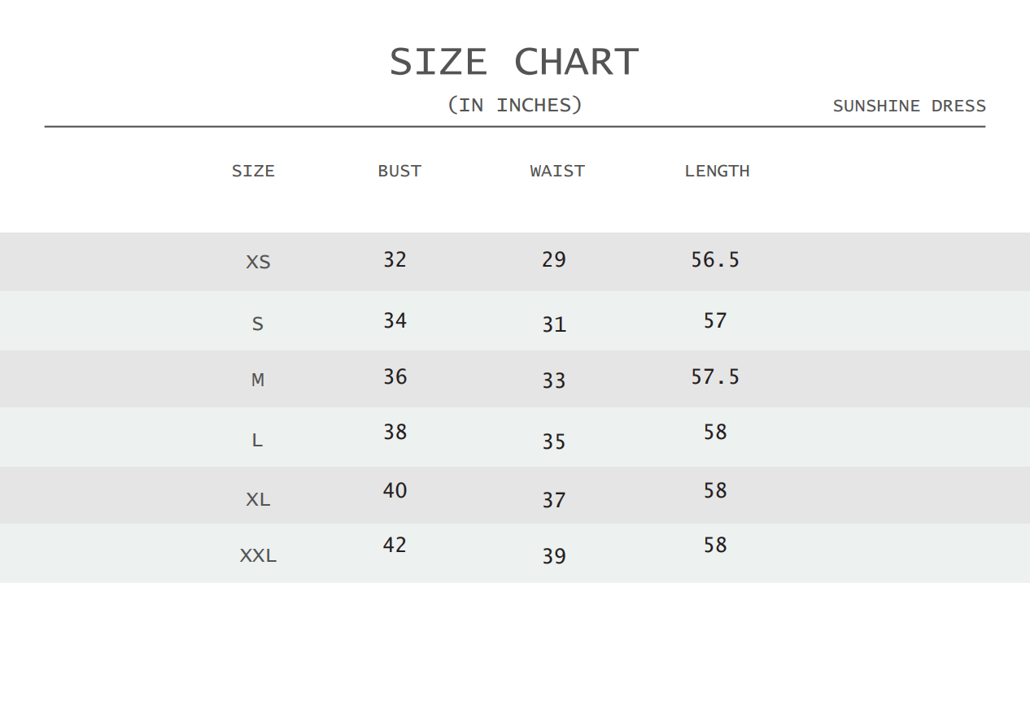Click the SUNSHINE DRESS label

click(909, 106)
